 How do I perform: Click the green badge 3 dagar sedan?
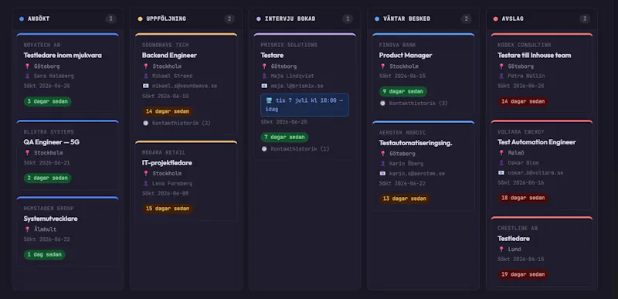(x=48, y=102)
